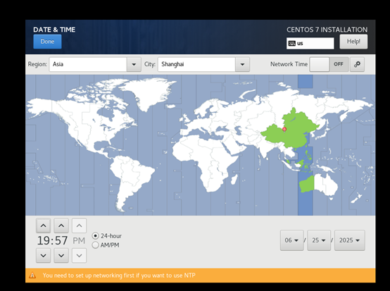390x291 pixels.
Task: Click the red location pin on map
Action: [284, 129]
